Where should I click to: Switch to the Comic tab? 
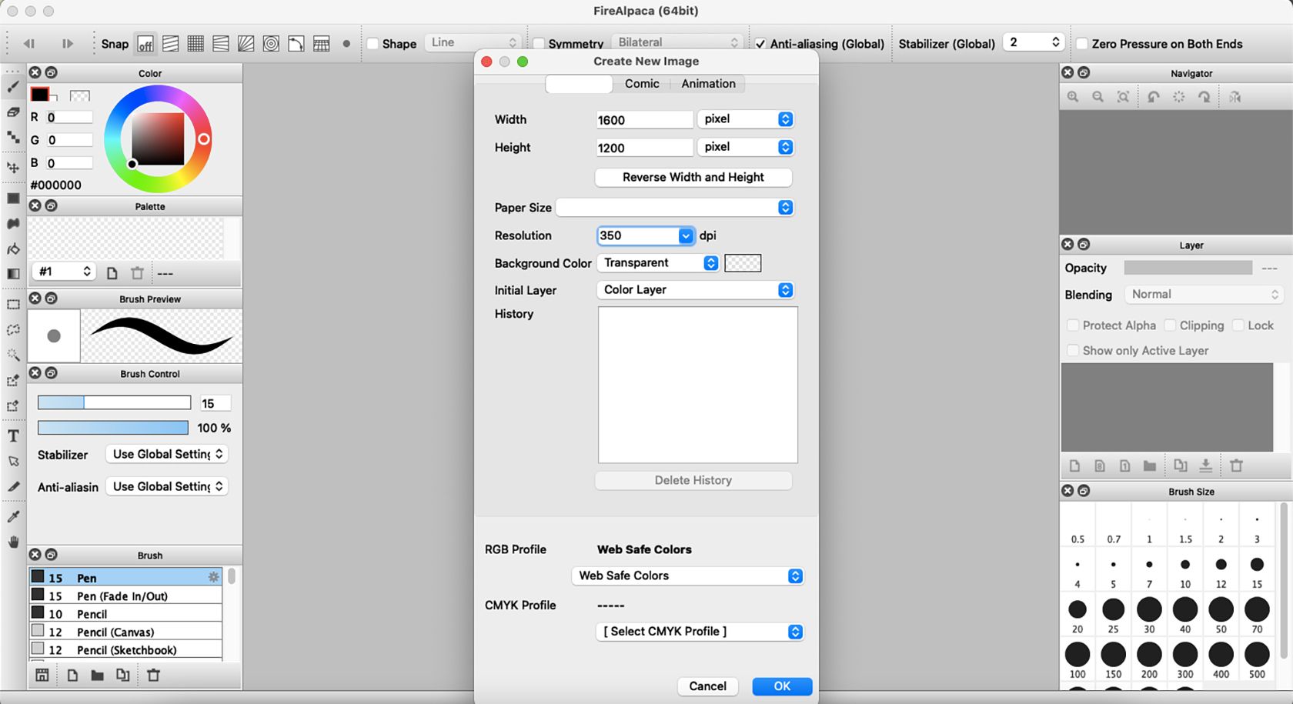tap(642, 84)
